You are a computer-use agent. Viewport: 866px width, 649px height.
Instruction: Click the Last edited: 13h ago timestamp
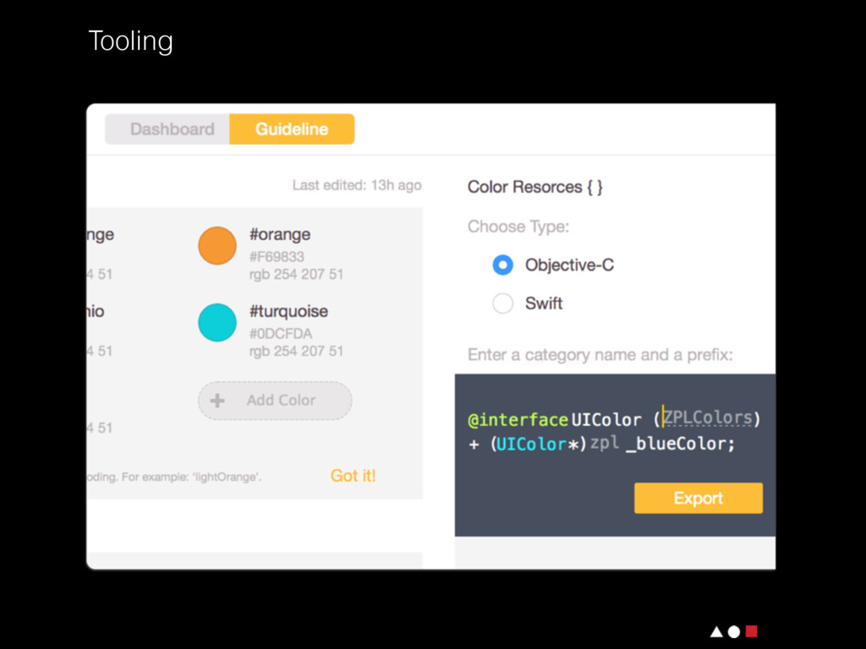[356, 185]
